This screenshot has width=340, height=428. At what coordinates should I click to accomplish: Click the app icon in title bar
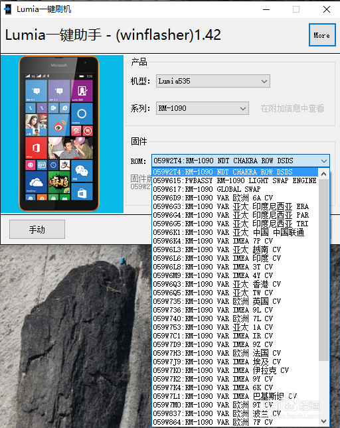(8, 9)
